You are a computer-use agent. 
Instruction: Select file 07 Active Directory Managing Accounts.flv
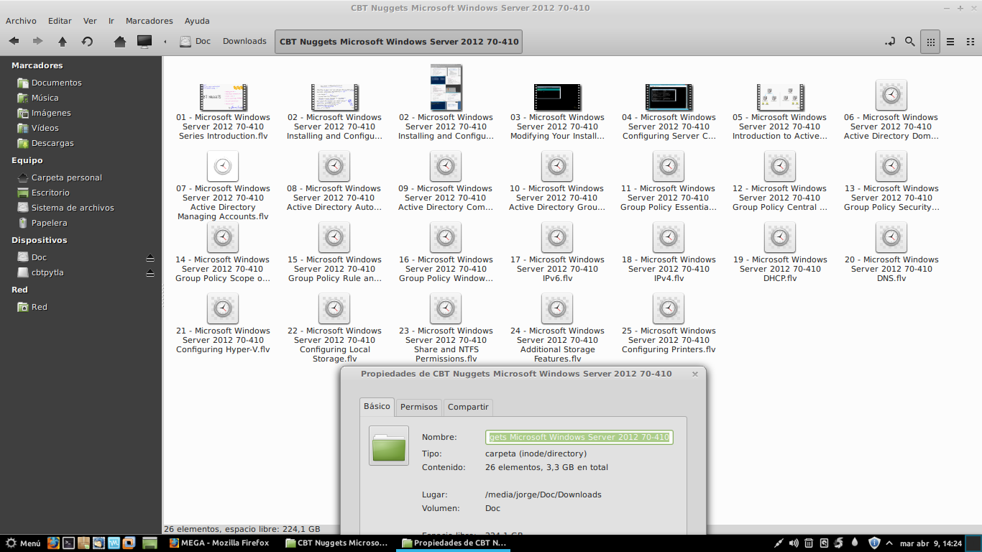coord(223,185)
